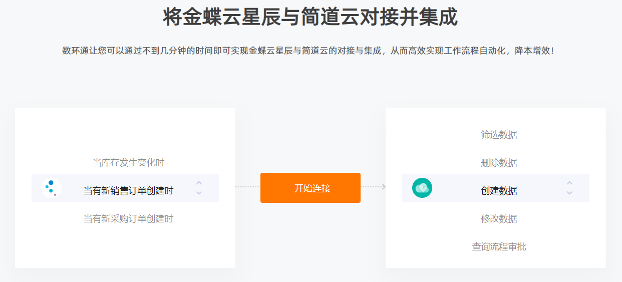The height and width of the screenshot is (282, 622).
Task: Choose the 当有新采购订单创建时 trigger option
Action: point(128,219)
